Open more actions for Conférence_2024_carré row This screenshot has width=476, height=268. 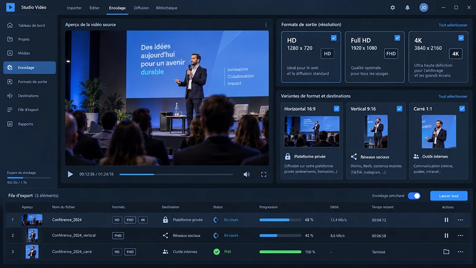click(460, 252)
